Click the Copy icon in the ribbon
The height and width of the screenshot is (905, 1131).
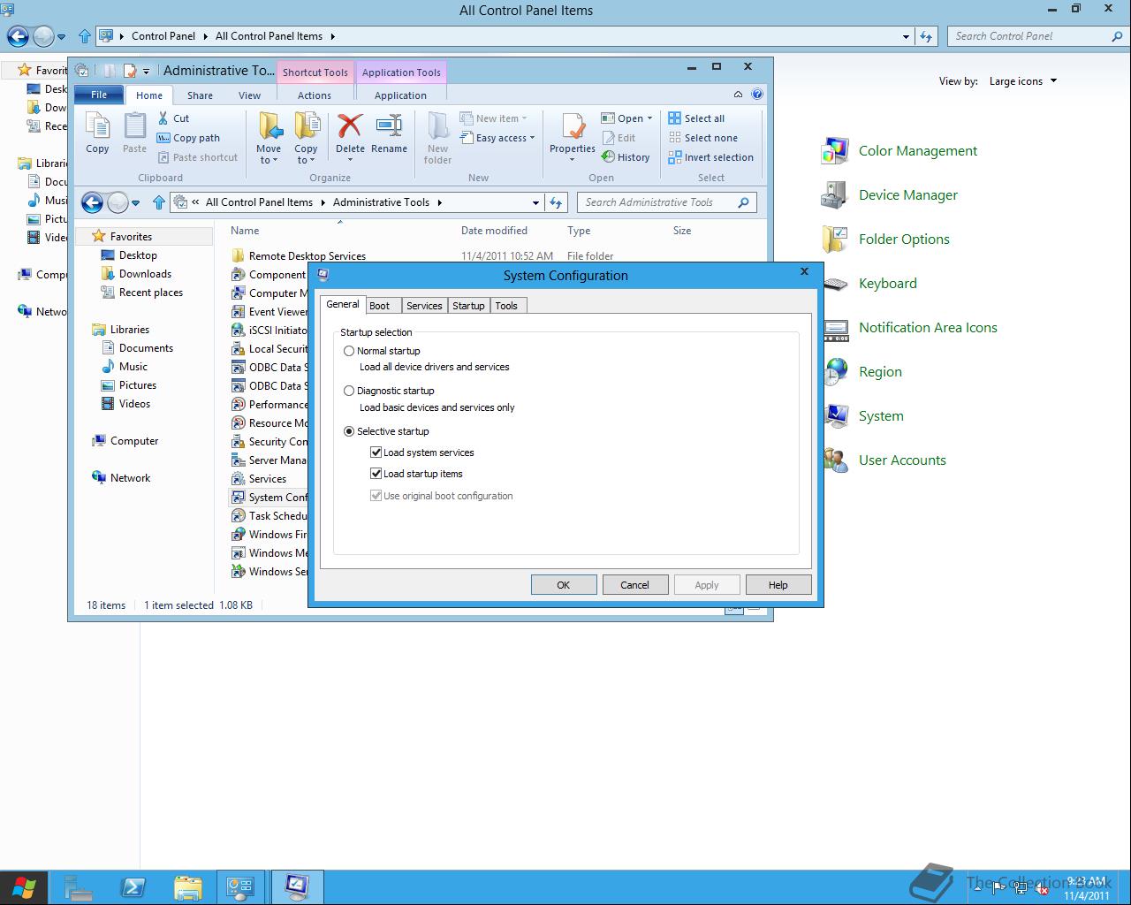97,133
